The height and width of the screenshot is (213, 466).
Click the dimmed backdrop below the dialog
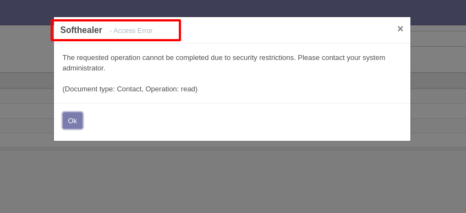coord(233,178)
